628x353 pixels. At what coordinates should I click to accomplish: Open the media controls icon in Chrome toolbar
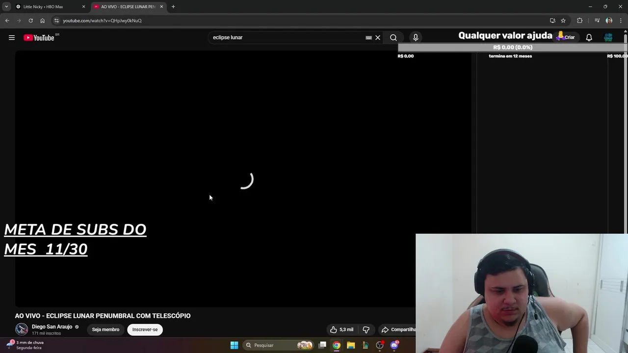click(x=597, y=21)
